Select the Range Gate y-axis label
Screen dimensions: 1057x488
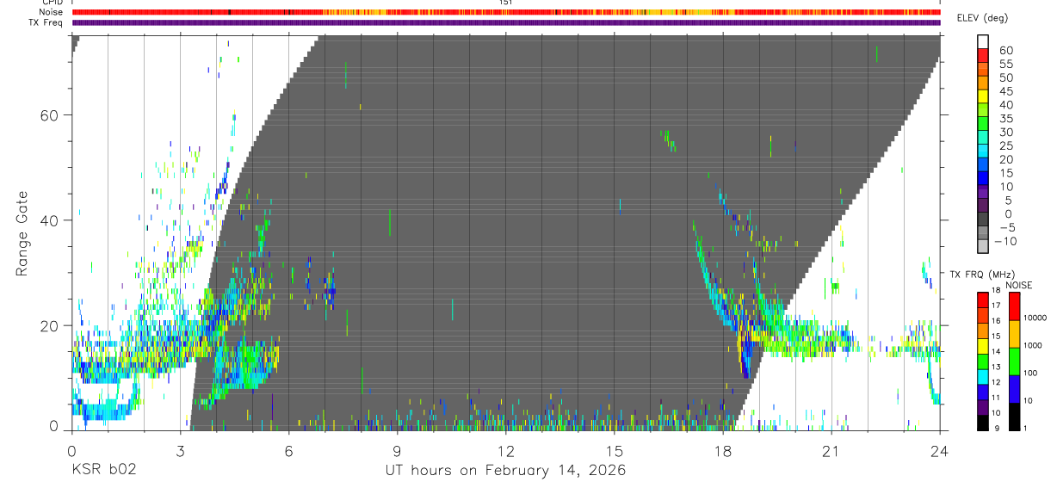23,233
